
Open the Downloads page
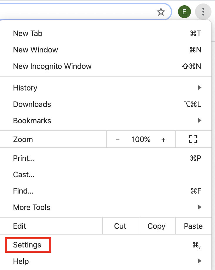[x=32, y=104]
